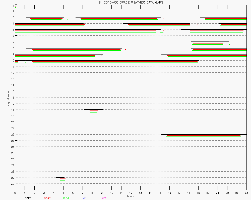Click the 'day of month' y-axis label

point(8,97)
